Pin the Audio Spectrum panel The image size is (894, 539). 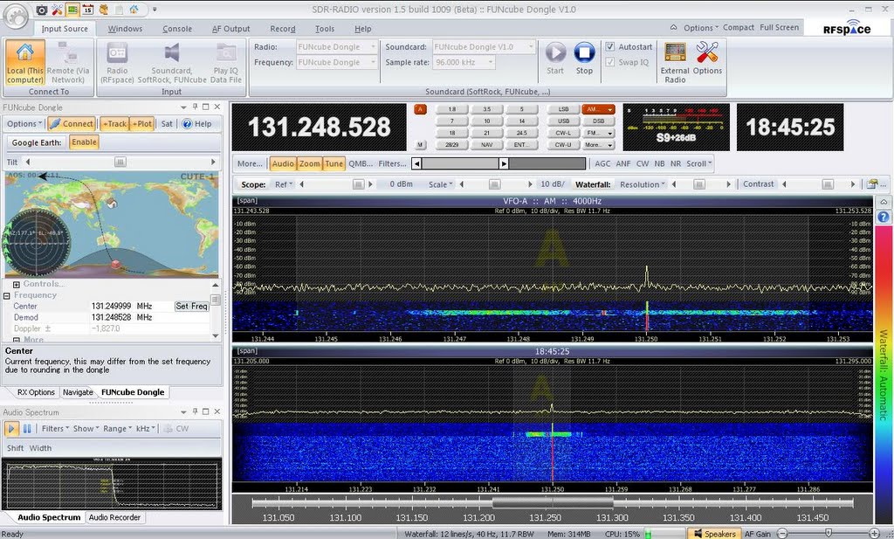(x=195, y=411)
